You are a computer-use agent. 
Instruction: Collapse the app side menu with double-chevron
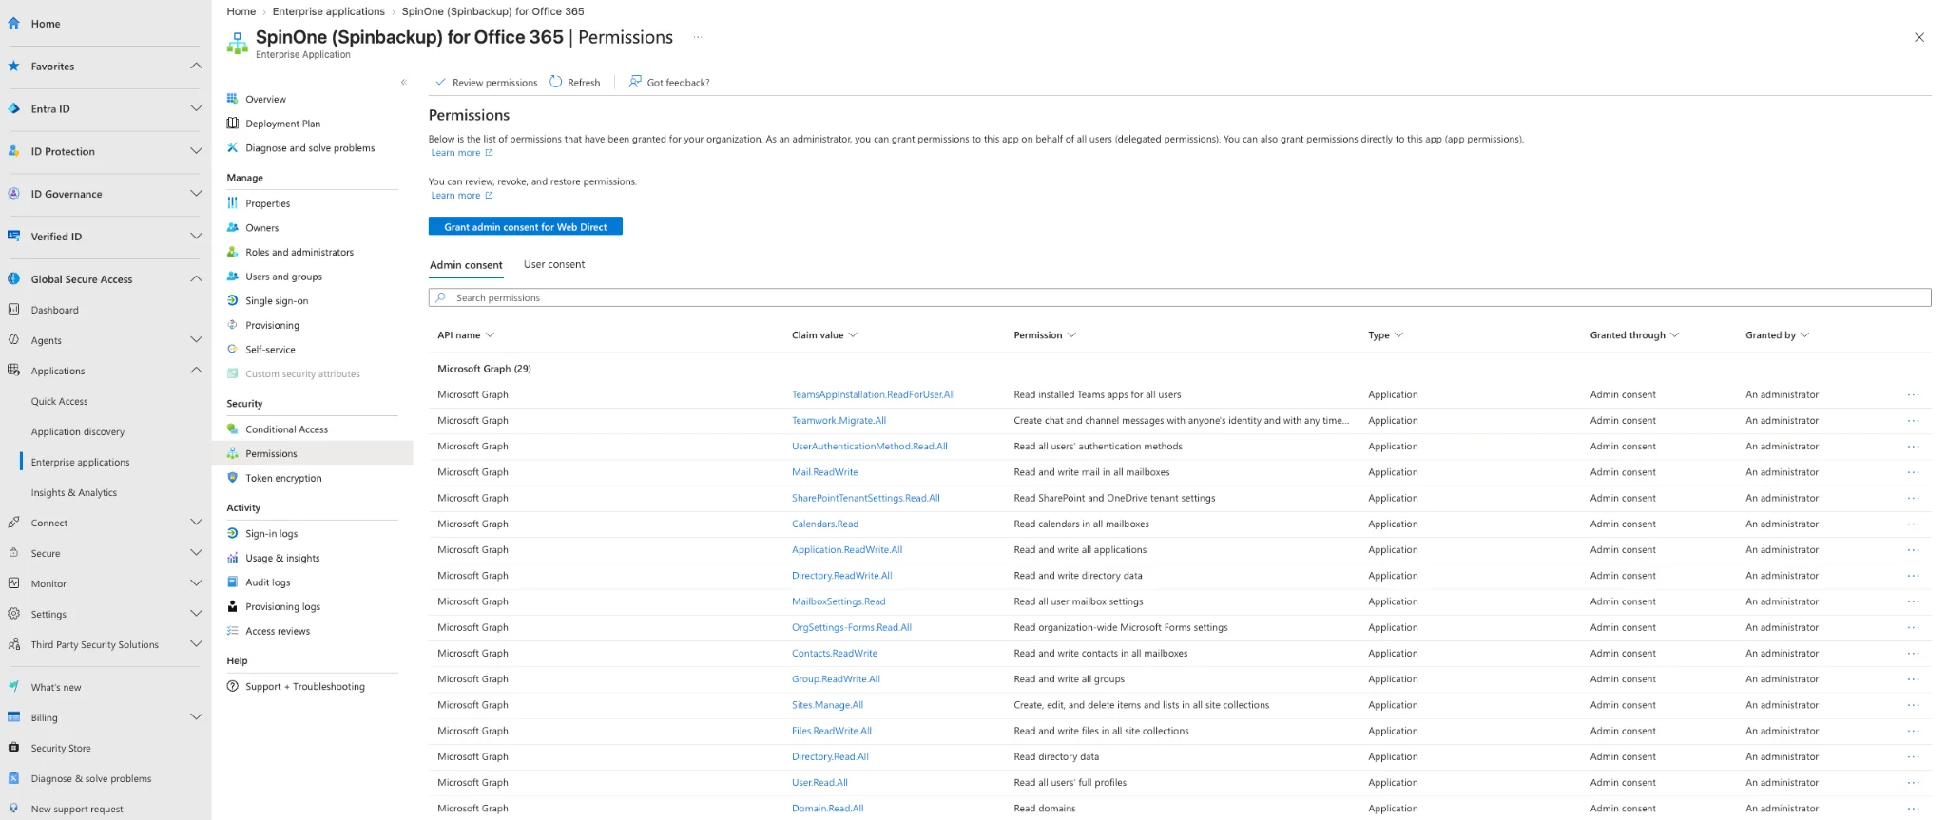coord(404,83)
